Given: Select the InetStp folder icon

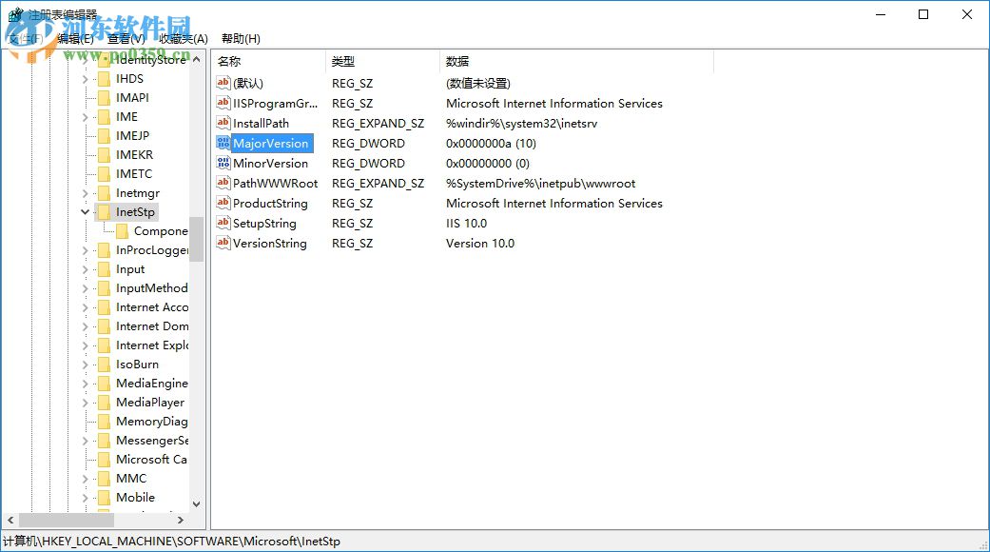Looking at the screenshot, I should click(105, 211).
